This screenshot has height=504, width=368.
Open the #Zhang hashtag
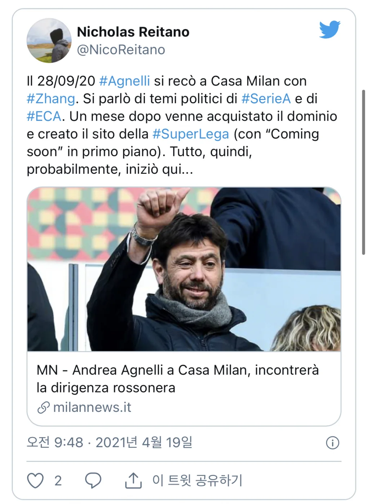pyautogui.click(x=51, y=99)
